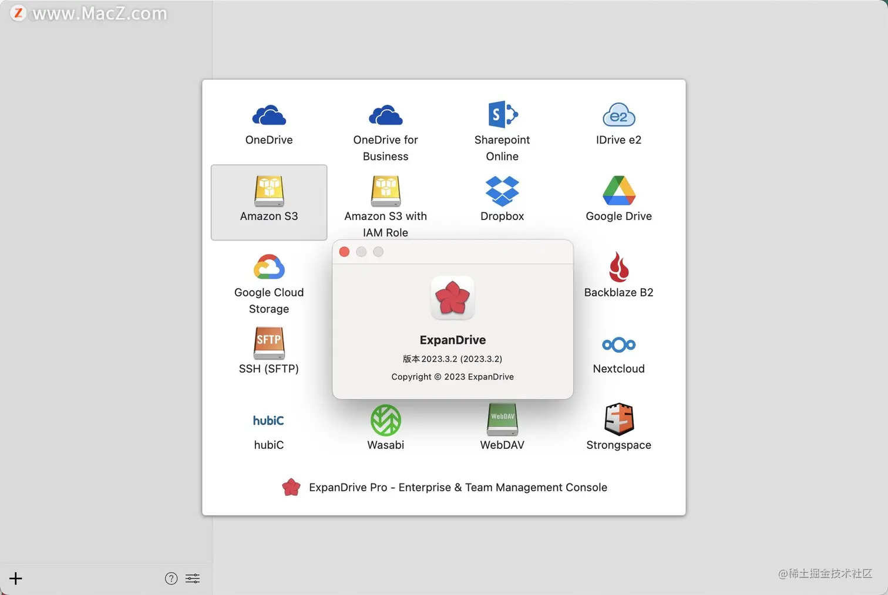Screen dimensions: 888x595
Task: Click the "Dropbox" label
Action: click(503, 216)
